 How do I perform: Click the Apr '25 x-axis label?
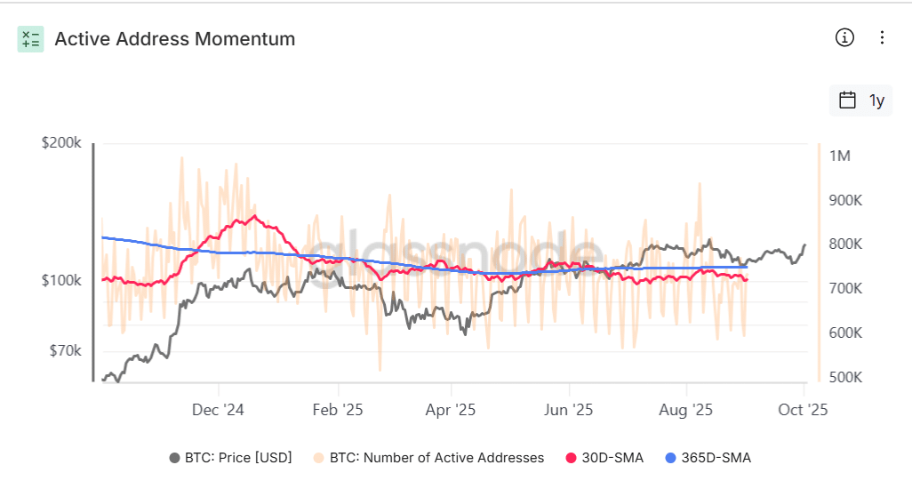click(x=452, y=410)
